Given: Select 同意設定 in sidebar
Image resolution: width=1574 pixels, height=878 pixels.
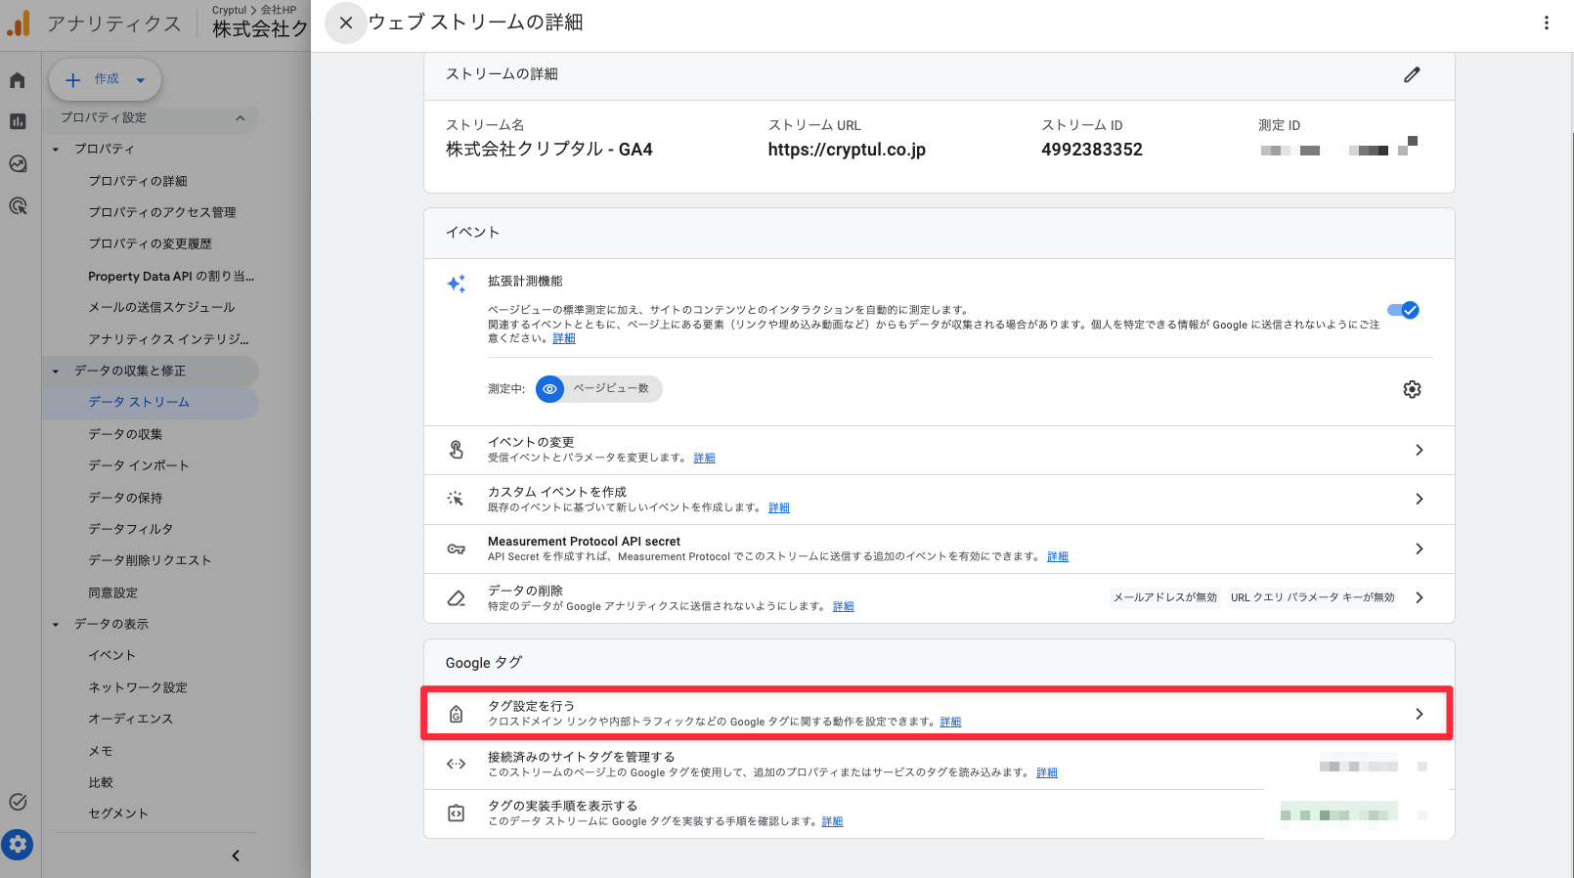Looking at the screenshot, I should point(113,593).
